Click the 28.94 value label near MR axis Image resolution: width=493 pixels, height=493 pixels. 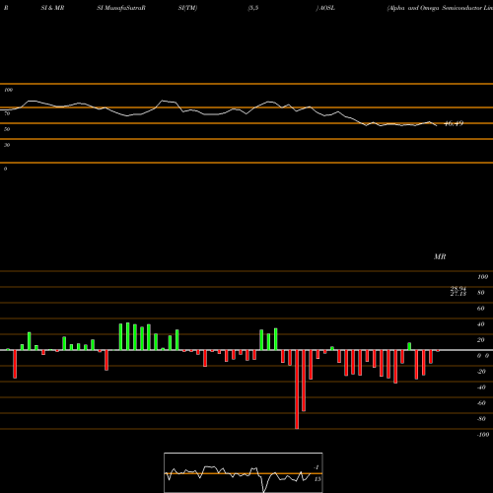[458, 289]
